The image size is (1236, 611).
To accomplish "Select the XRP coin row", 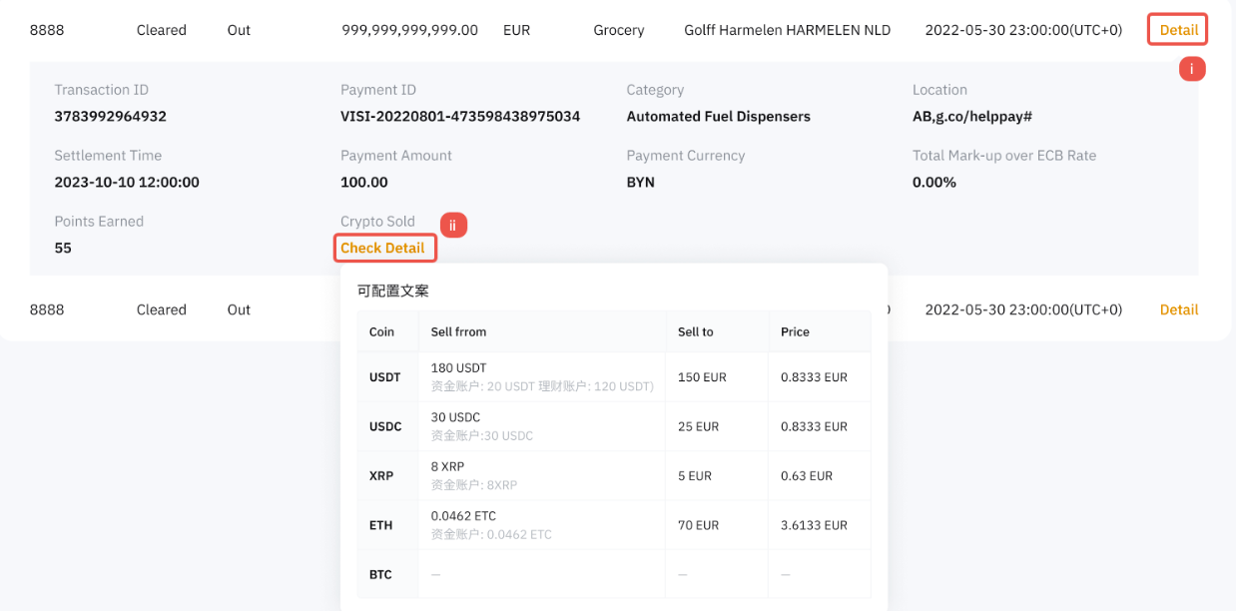I will (x=381, y=476).
